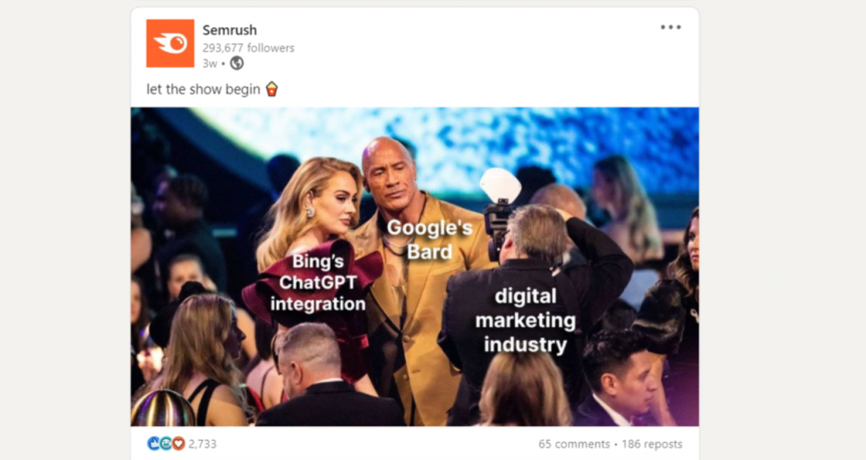
Task: Click the popcorn emoji in post text
Action: 271,89
